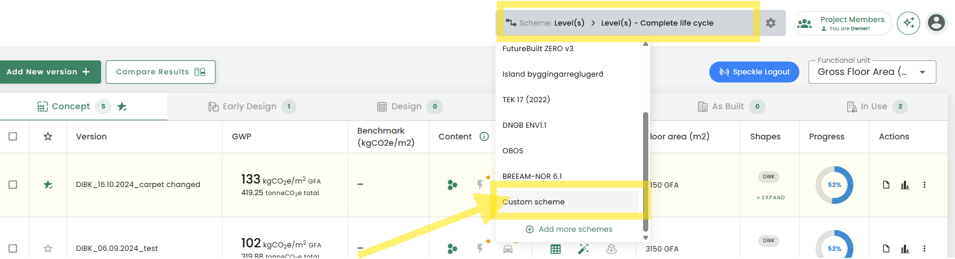Viewport: 955px width, 259px height.
Task: Open the user profile avatar
Action: 936,23
